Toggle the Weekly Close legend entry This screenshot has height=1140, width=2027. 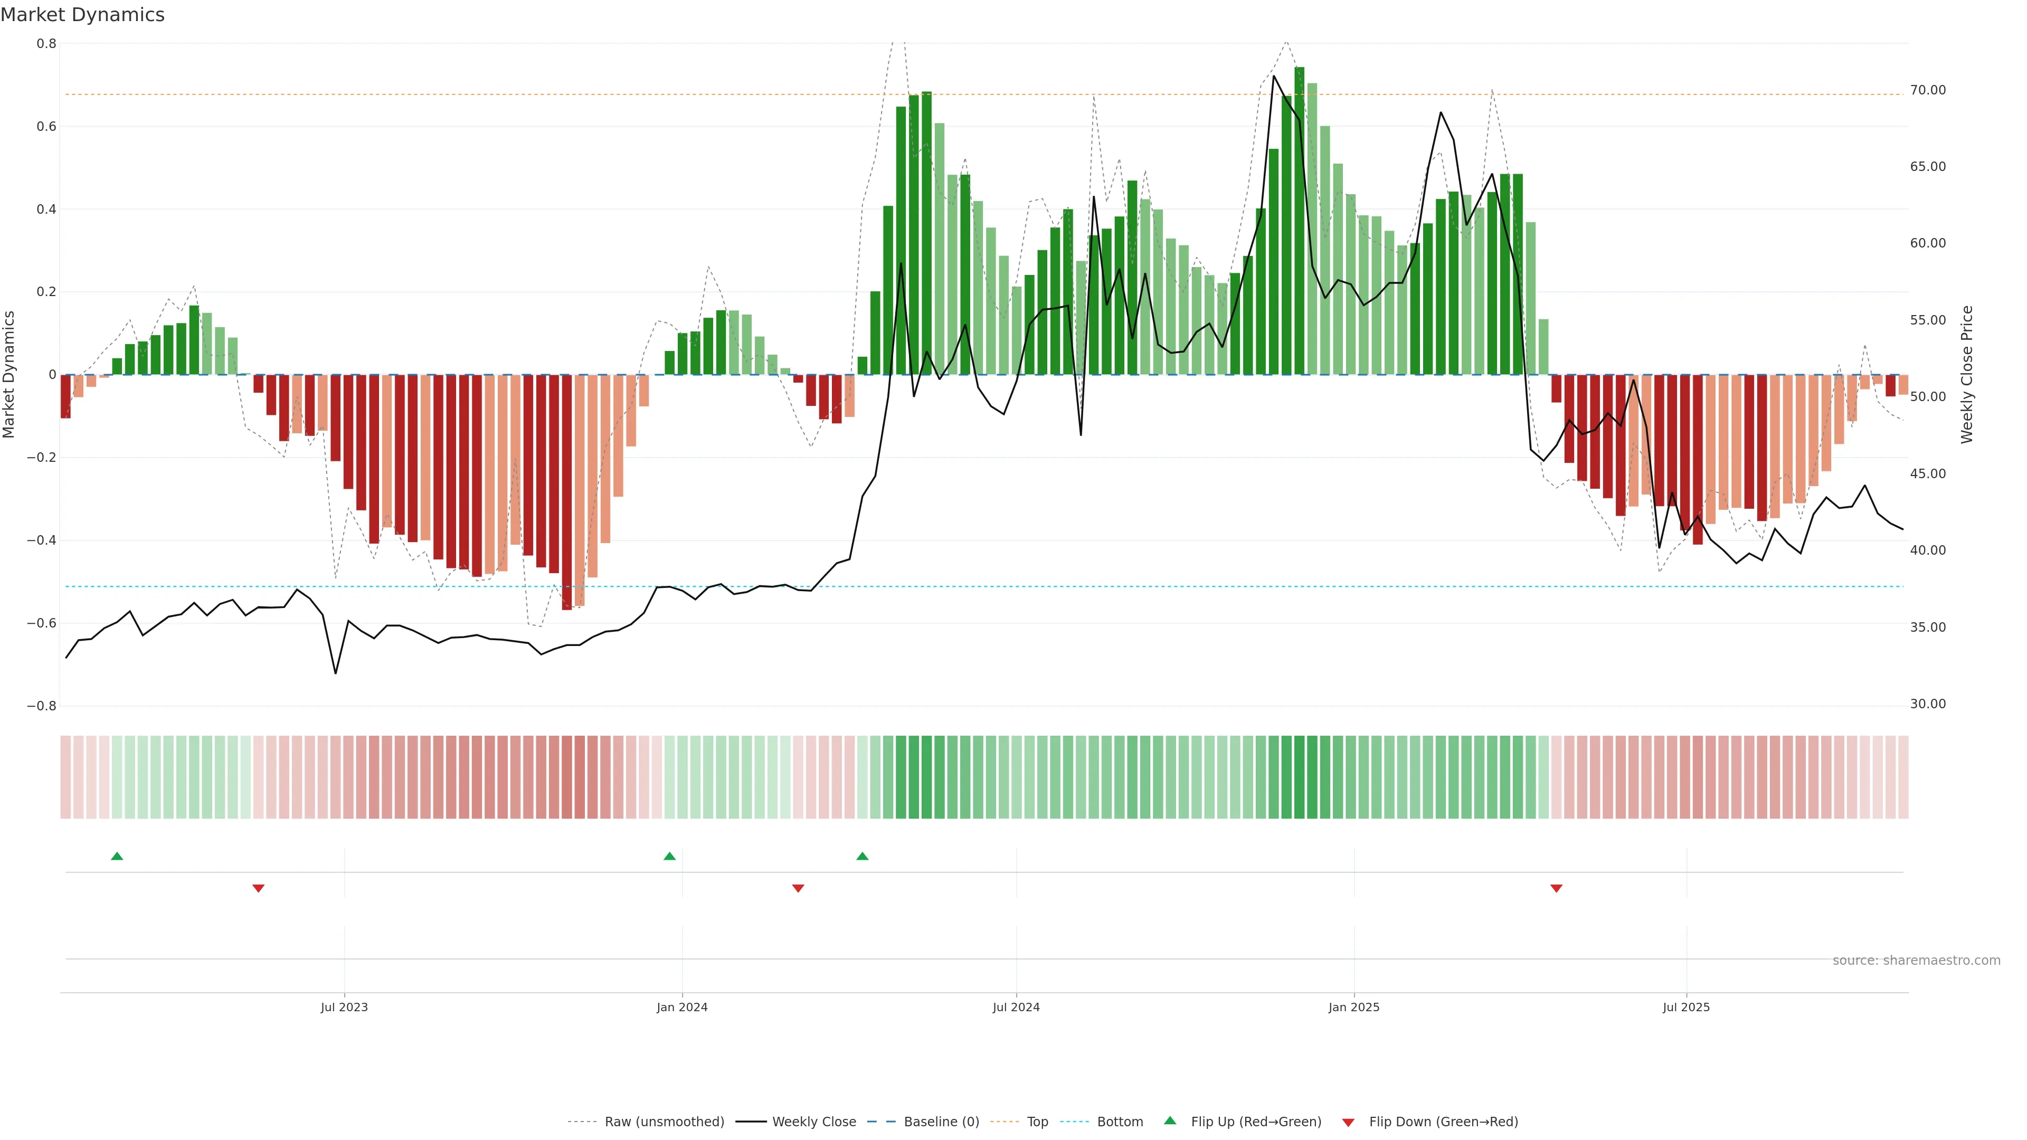click(813, 1122)
